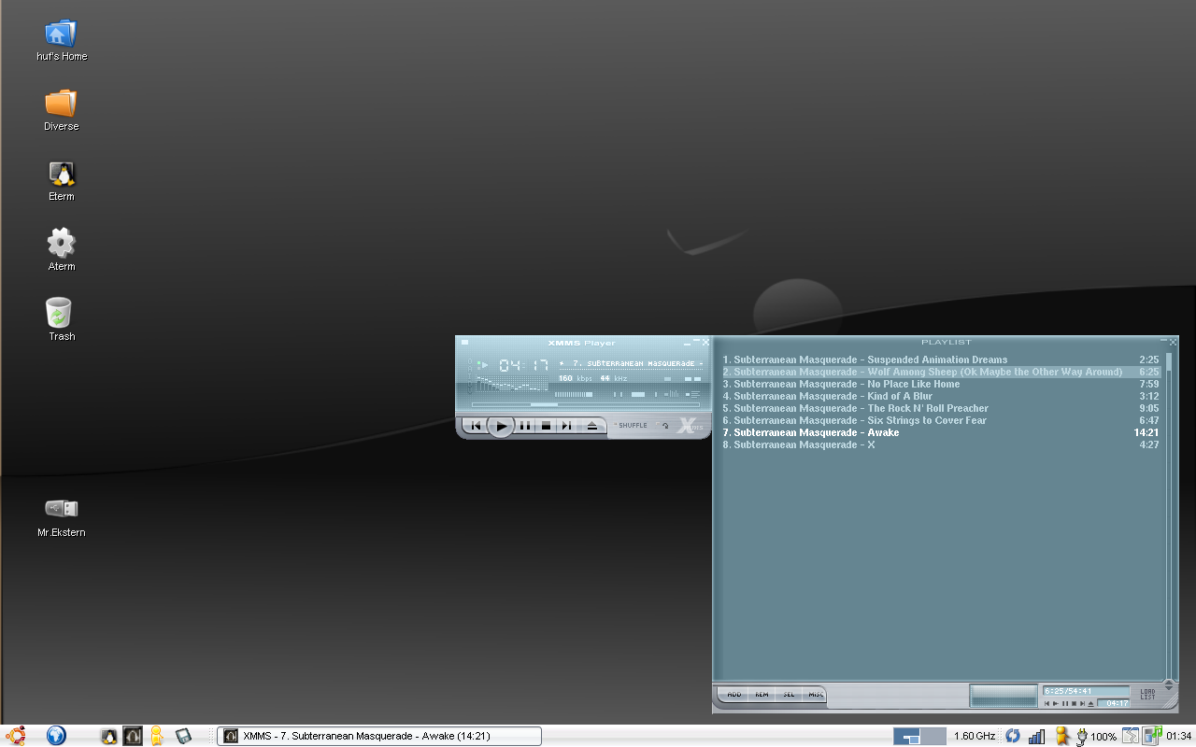Click the mini next button in playlist footer

[1082, 703]
